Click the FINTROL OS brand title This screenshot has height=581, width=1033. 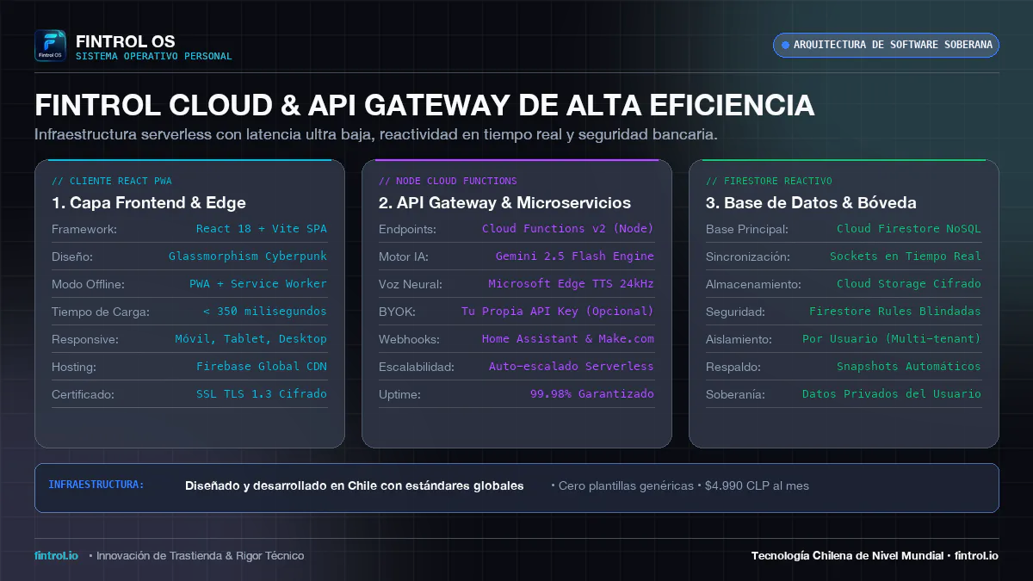[126, 41]
